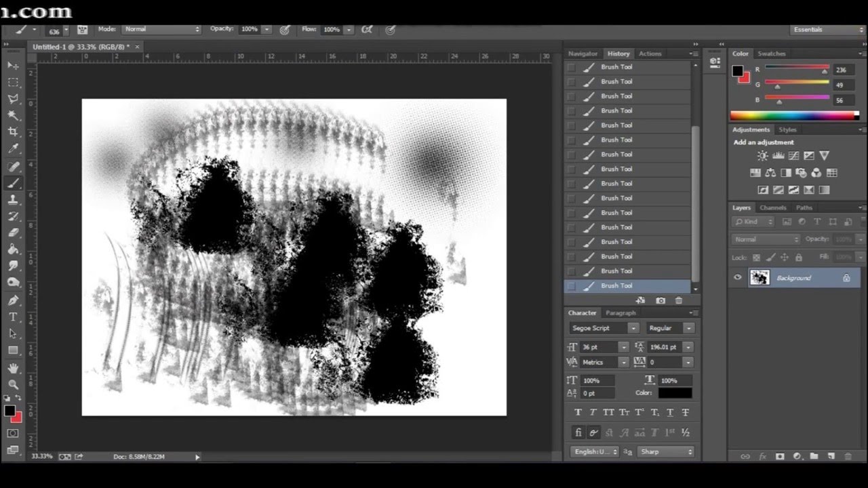Open the Opacity slider dropdown arrow
Viewport: 868px width, 488px height.
click(x=267, y=30)
